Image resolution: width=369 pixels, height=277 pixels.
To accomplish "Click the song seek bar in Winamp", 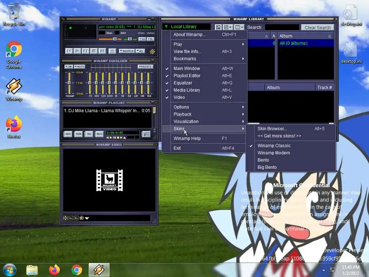I will tap(110, 44).
